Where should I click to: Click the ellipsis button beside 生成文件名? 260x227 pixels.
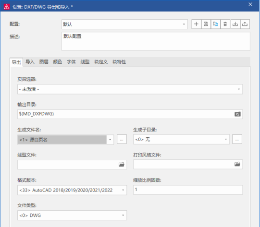[x=122, y=139]
